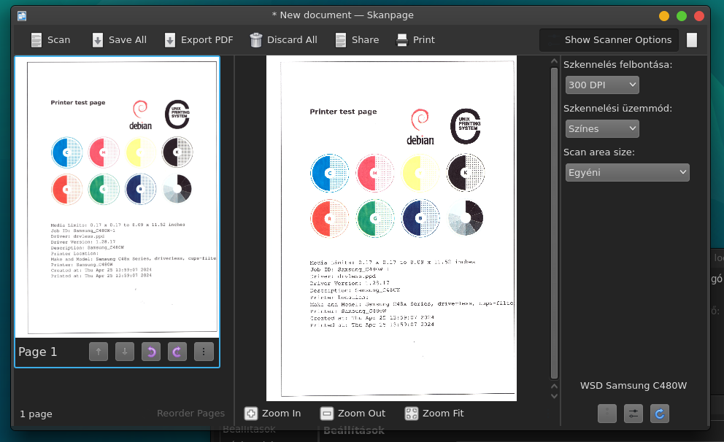Click the 'Szkennelési üzemmód:' label
The height and width of the screenshot is (442, 724).
pyautogui.click(x=617, y=109)
